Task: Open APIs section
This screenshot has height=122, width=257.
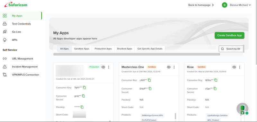Action: tap(14, 40)
